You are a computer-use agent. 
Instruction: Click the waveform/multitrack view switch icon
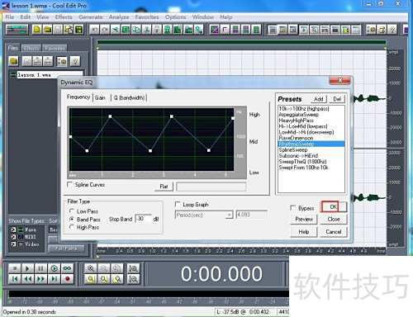point(17,29)
